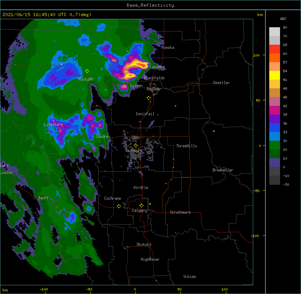Screen dimensions: 301x294
Task: Click the Calgary label
Action: coord(139,211)
